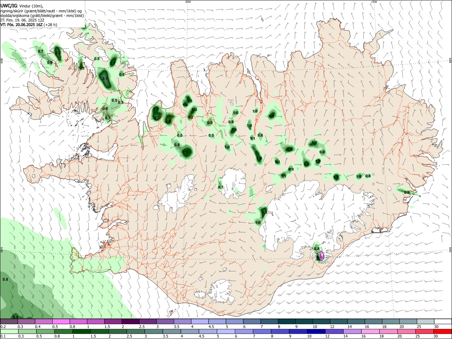
Task: Select bottom legend swatch between 0.3 and 0.5
Action: tap(27, 331)
